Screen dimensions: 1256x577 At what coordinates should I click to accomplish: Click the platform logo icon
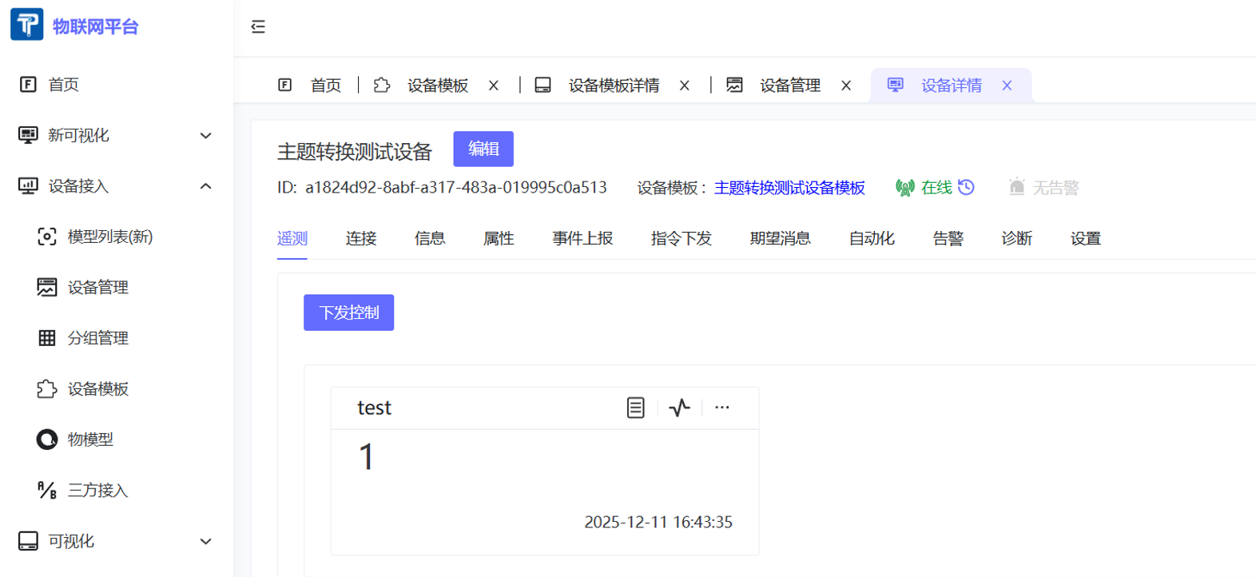(26, 25)
